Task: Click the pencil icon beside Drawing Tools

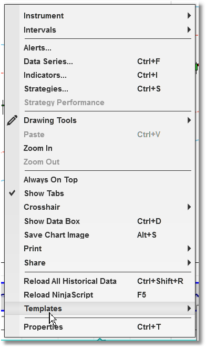Action: click(x=12, y=120)
